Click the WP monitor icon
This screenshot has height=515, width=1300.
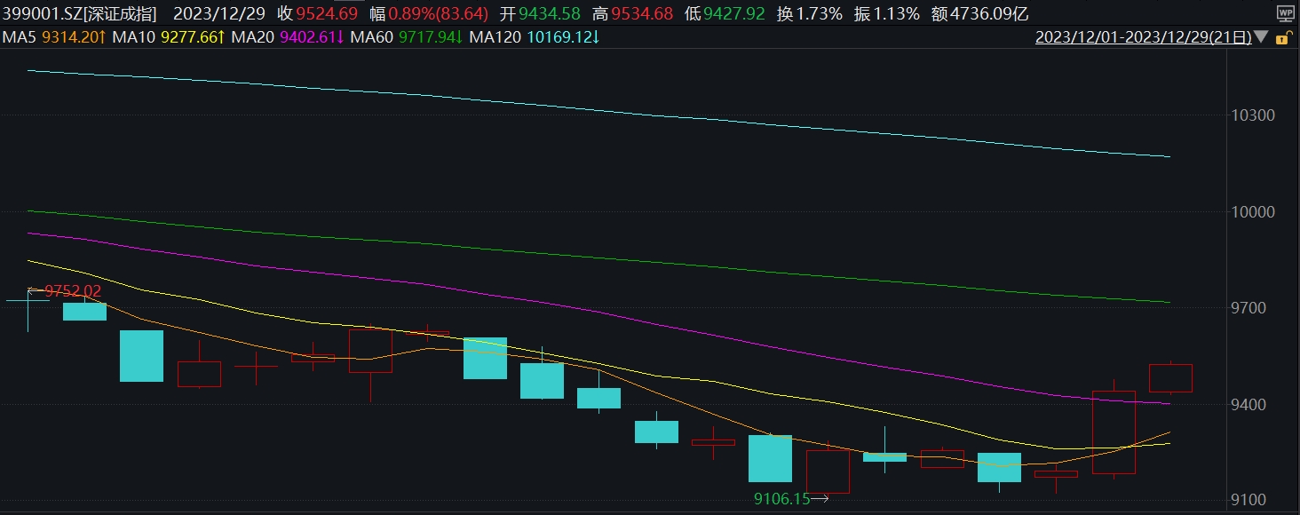pyautogui.click(x=1285, y=13)
